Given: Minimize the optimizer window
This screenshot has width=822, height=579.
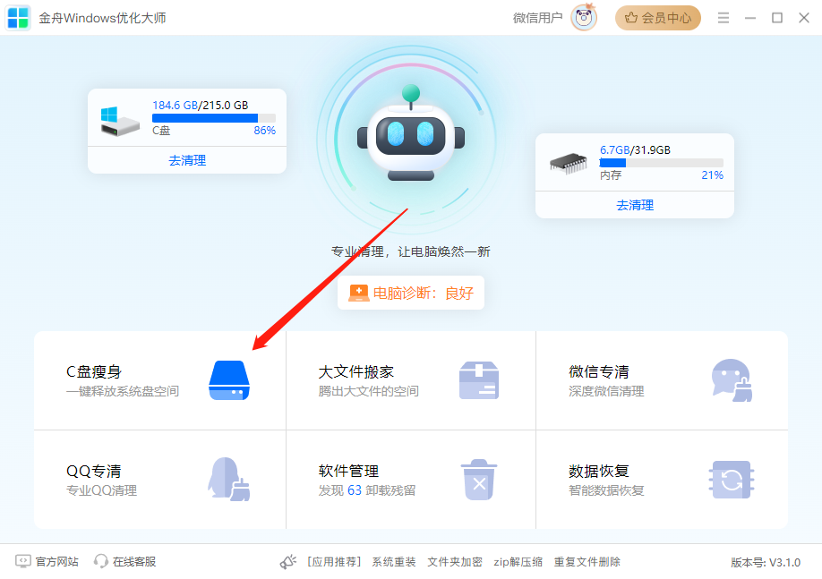Looking at the screenshot, I should 750,18.
